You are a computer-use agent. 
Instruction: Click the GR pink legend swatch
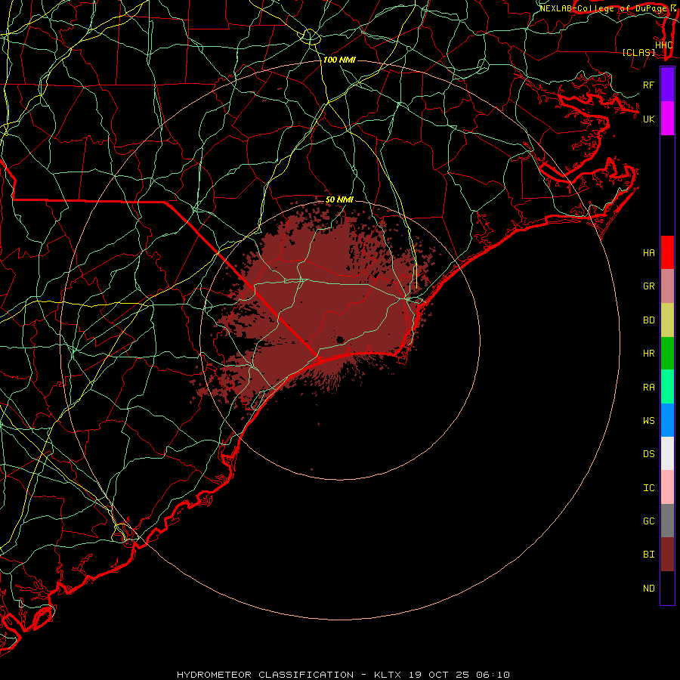pos(667,286)
